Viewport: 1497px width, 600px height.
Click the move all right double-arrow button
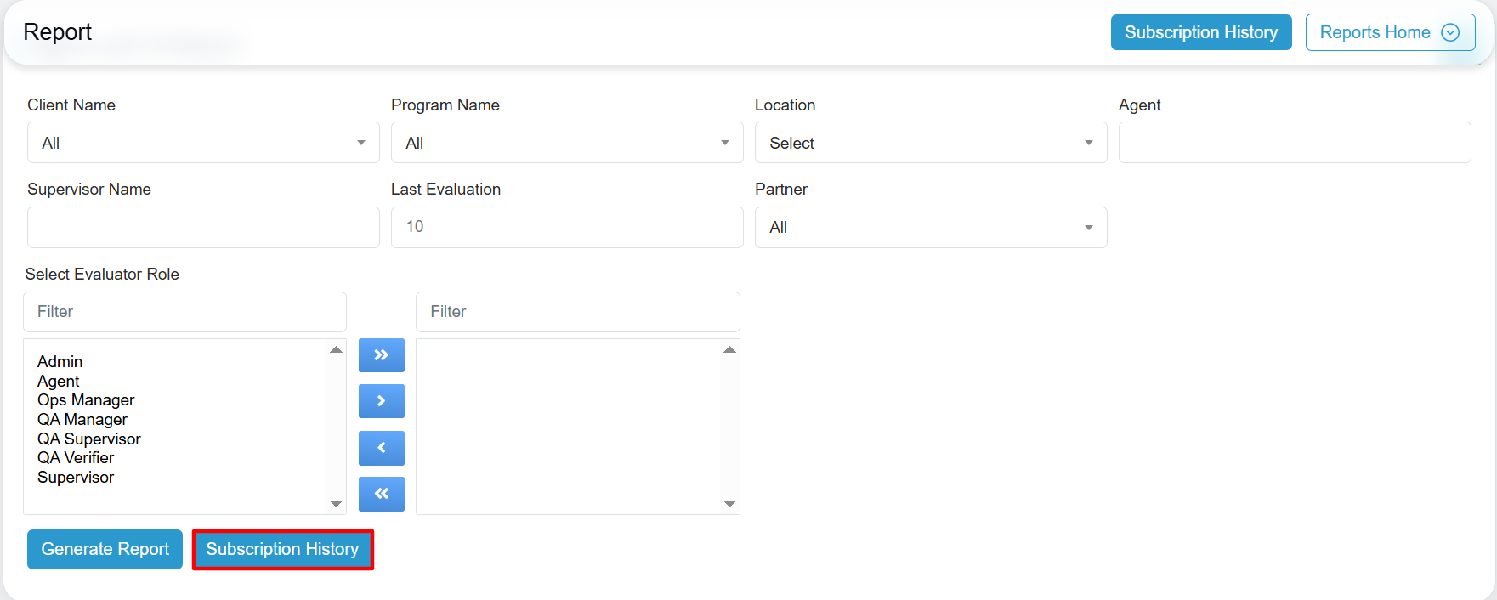click(x=381, y=355)
